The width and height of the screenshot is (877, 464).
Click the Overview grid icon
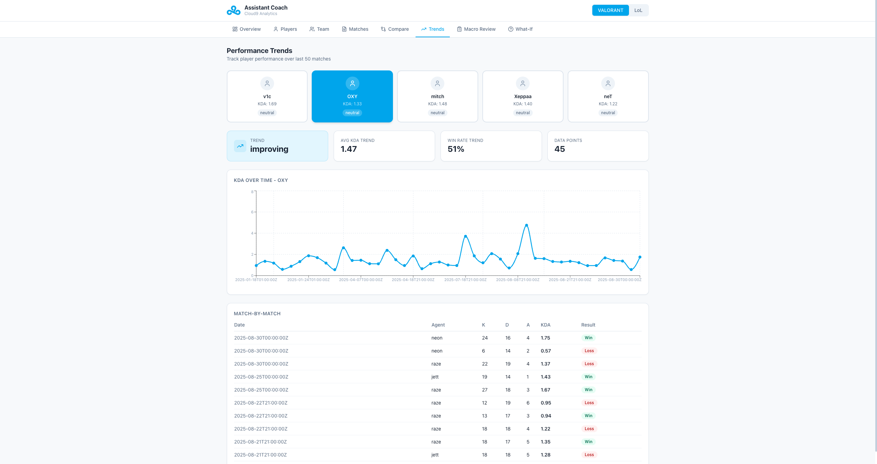click(235, 29)
